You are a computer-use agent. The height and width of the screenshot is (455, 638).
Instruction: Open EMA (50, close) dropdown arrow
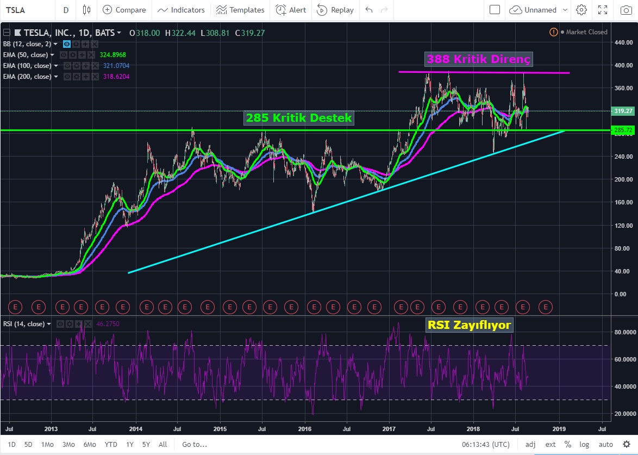pyautogui.click(x=52, y=55)
